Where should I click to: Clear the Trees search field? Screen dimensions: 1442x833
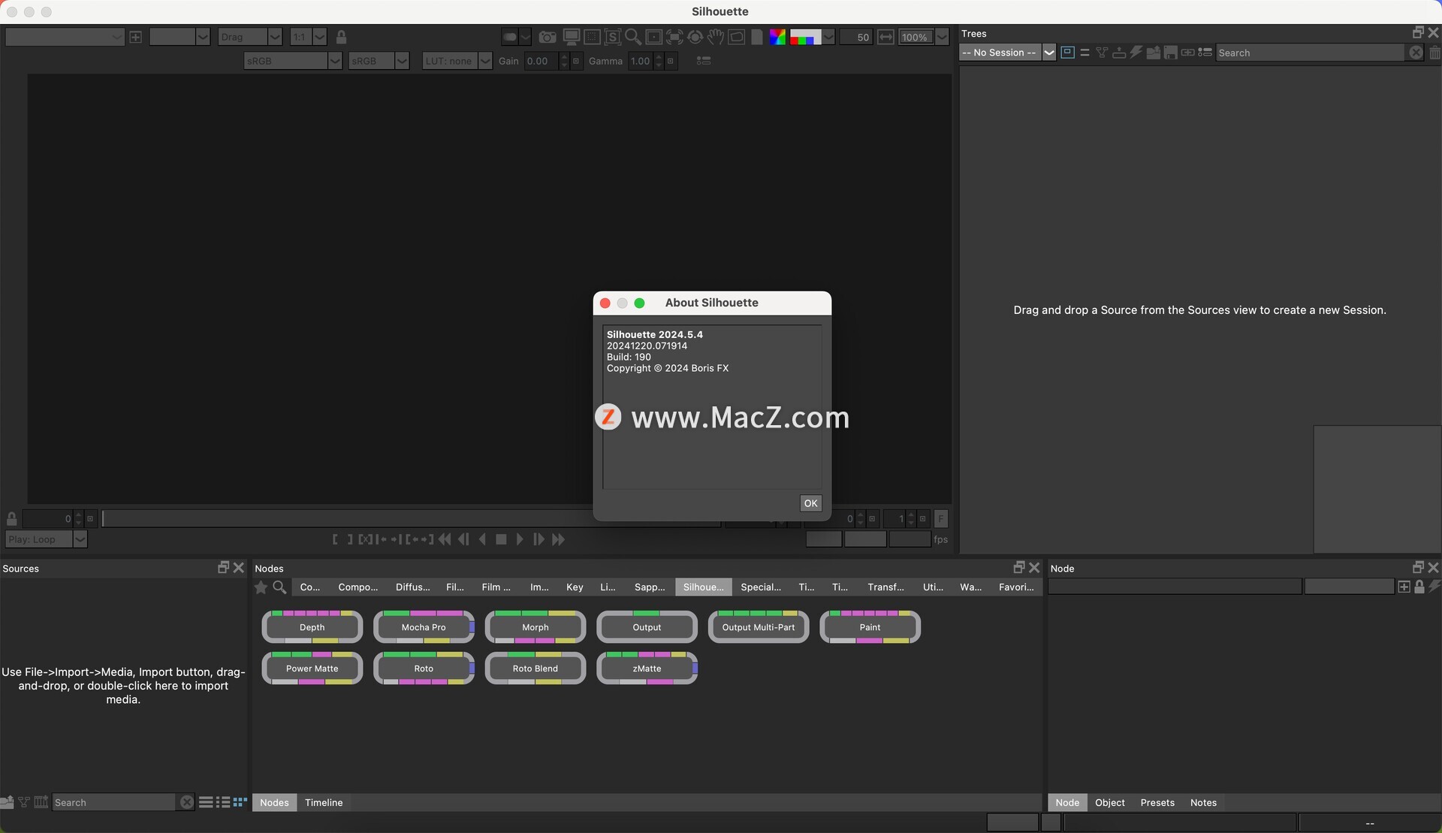(x=1416, y=53)
